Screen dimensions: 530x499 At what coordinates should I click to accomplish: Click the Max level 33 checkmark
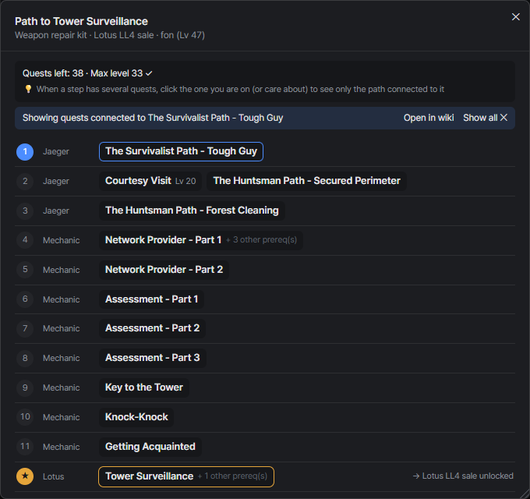pyautogui.click(x=149, y=73)
